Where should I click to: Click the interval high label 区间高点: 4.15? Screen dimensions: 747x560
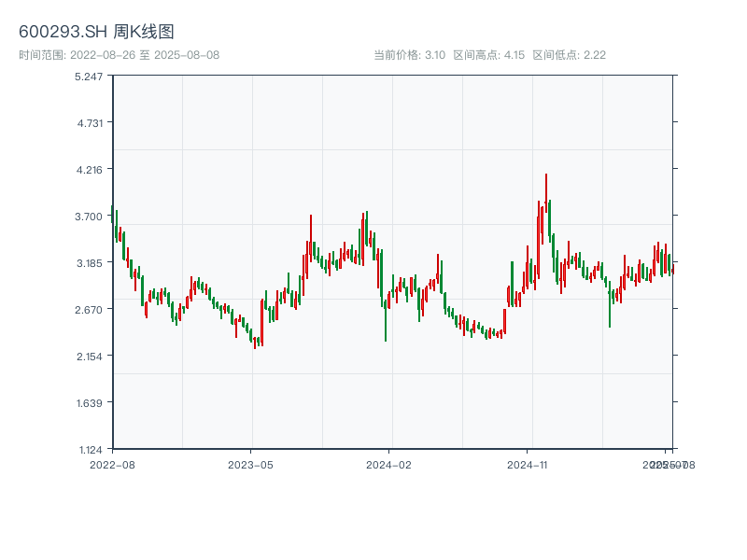pyautogui.click(x=488, y=55)
